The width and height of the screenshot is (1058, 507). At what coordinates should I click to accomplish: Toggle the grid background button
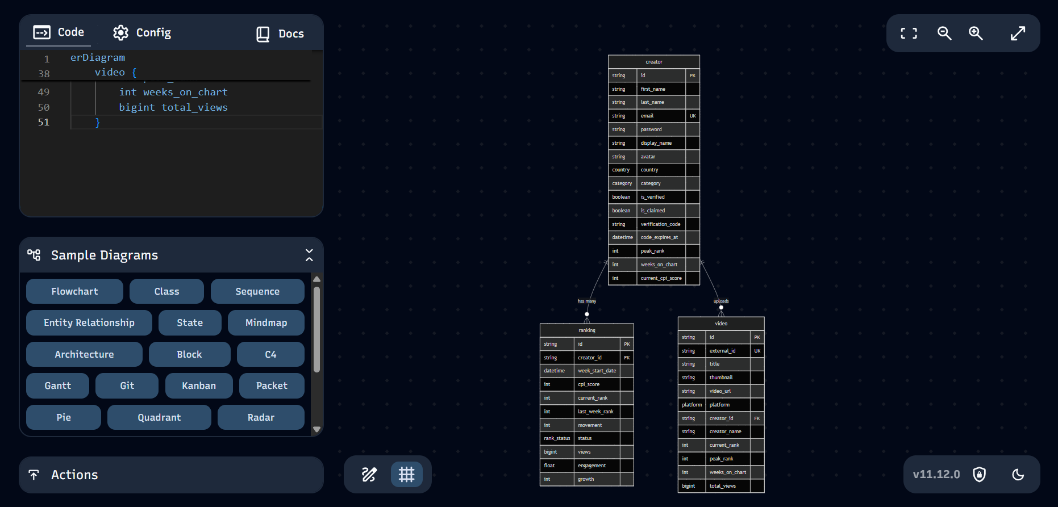[x=406, y=474]
